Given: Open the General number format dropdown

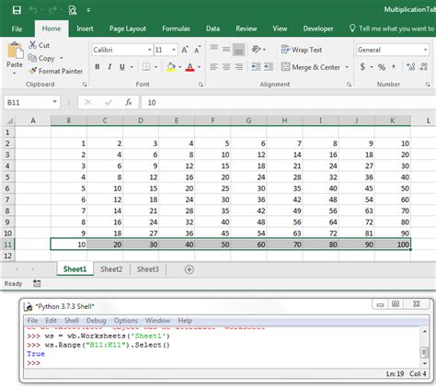Looking at the screenshot, I should coord(426,50).
